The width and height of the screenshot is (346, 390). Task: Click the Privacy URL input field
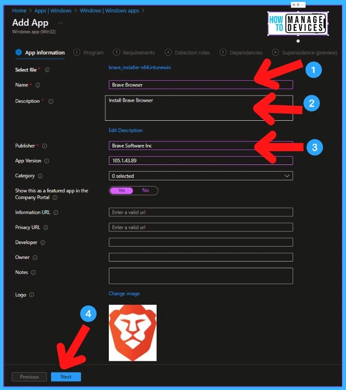coord(201,227)
